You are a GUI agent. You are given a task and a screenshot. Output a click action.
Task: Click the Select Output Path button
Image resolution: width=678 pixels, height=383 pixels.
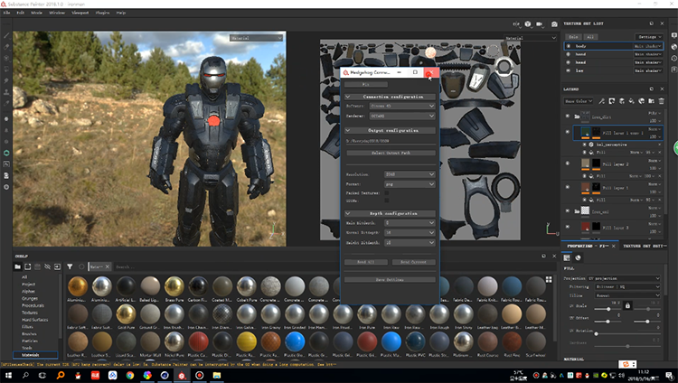coord(391,153)
